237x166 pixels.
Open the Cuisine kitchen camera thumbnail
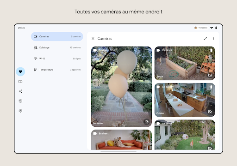pos(185,100)
